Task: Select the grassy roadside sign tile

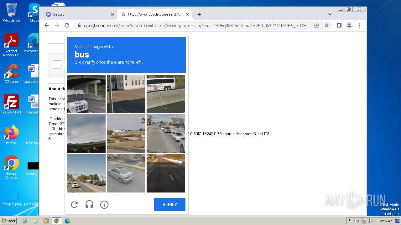Action: pyautogui.click(x=126, y=133)
